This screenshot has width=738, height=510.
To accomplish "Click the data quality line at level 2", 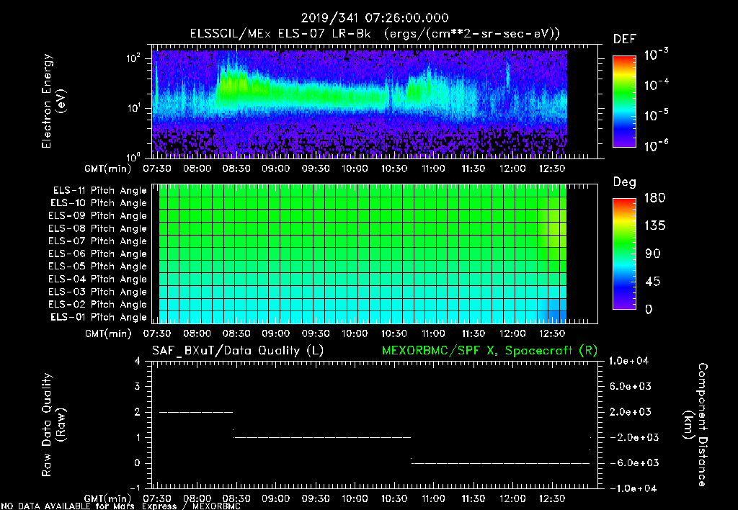I will tap(196, 412).
